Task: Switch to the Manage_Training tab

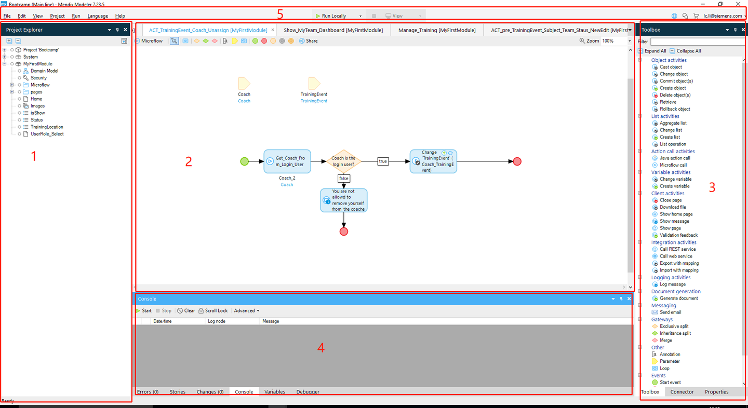Action: (x=437, y=30)
